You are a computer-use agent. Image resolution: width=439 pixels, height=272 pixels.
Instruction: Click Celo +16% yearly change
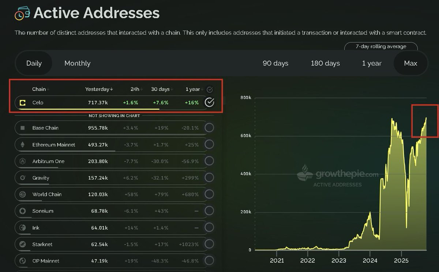point(192,103)
